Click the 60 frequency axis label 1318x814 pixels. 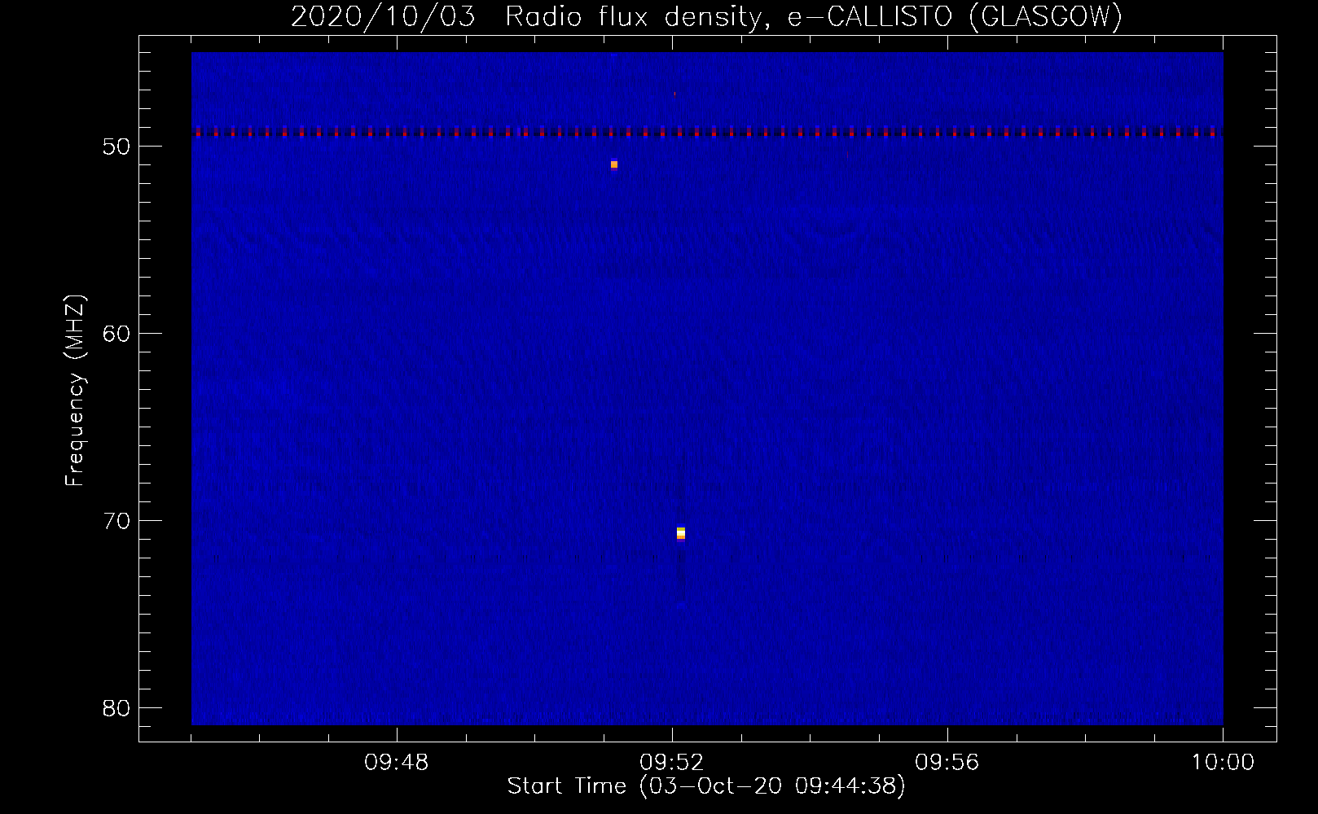coord(116,334)
